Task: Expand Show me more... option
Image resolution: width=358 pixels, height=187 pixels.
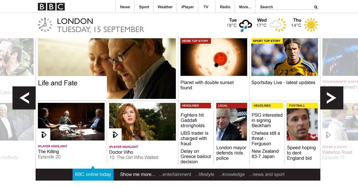Action: pos(138,174)
